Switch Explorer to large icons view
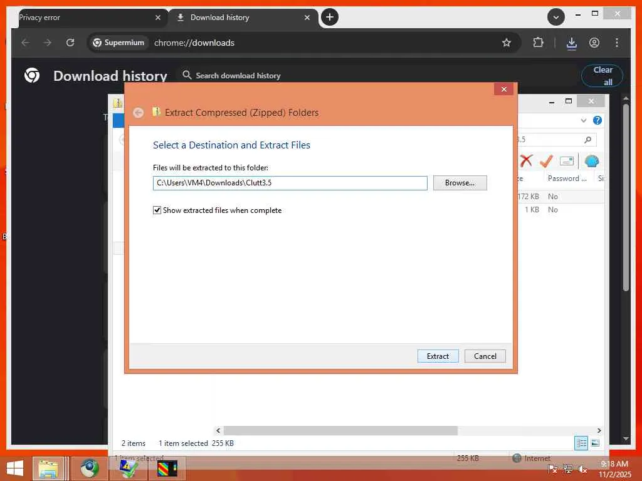Image resolution: width=642 pixels, height=481 pixels. 596,443
